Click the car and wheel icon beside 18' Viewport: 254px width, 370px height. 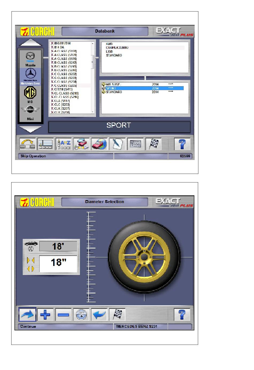[x=31, y=246]
